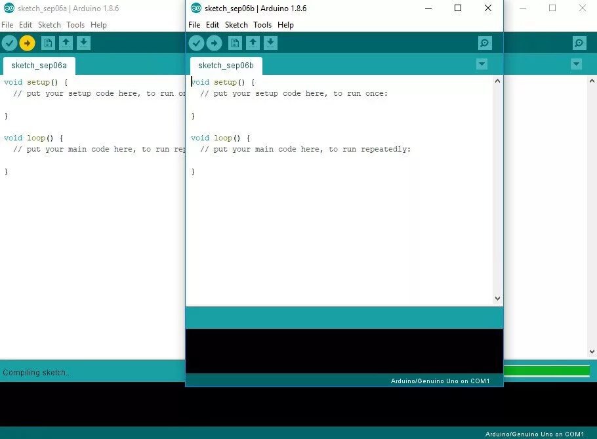
Task: Click board status text in sketch_sep06a footer
Action: (x=535, y=434)
